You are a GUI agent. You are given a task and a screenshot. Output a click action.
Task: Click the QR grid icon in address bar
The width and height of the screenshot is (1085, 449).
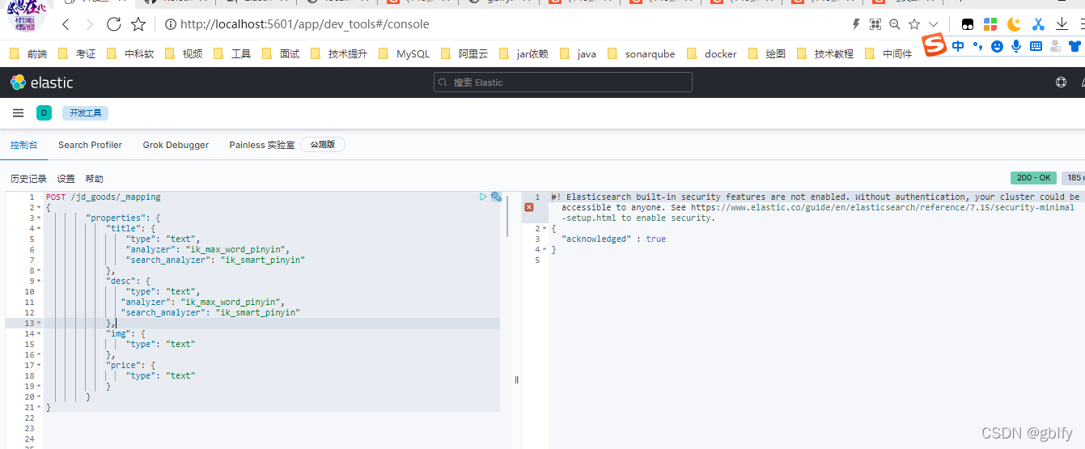click(x=875, y=24)
